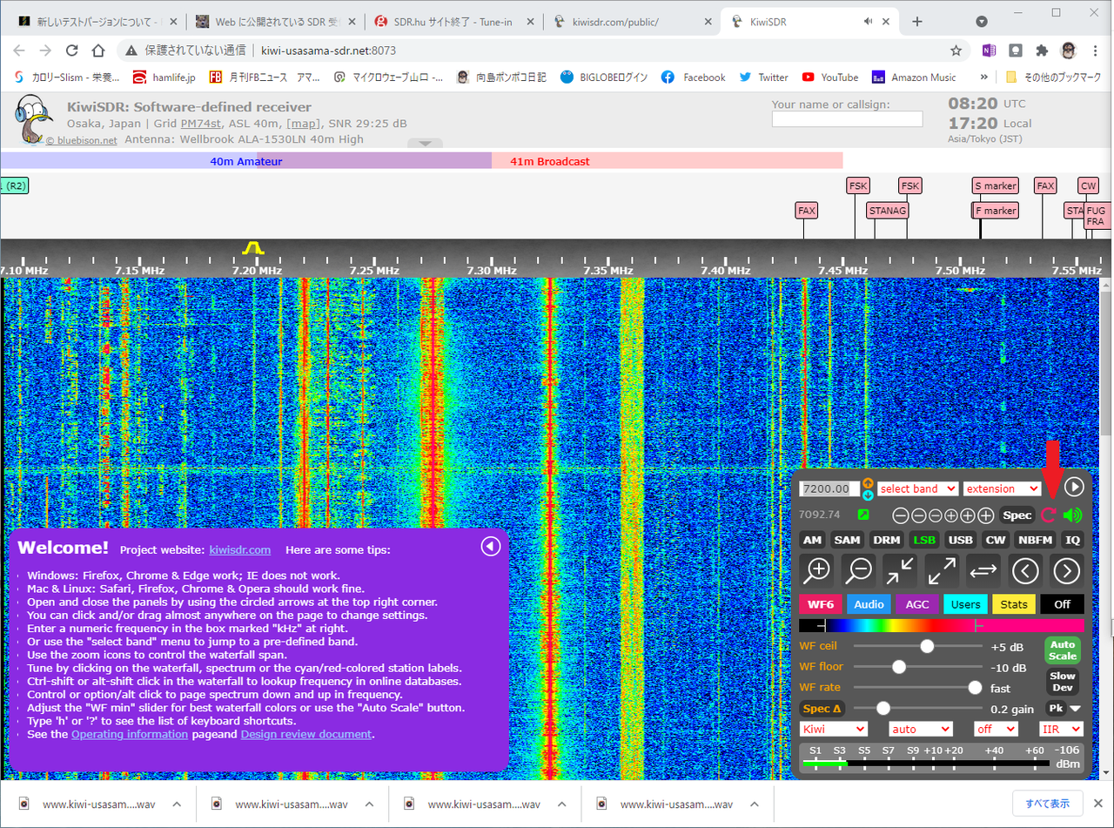
Task: Select AM demodulation mode
Action: tap(812, 540)
